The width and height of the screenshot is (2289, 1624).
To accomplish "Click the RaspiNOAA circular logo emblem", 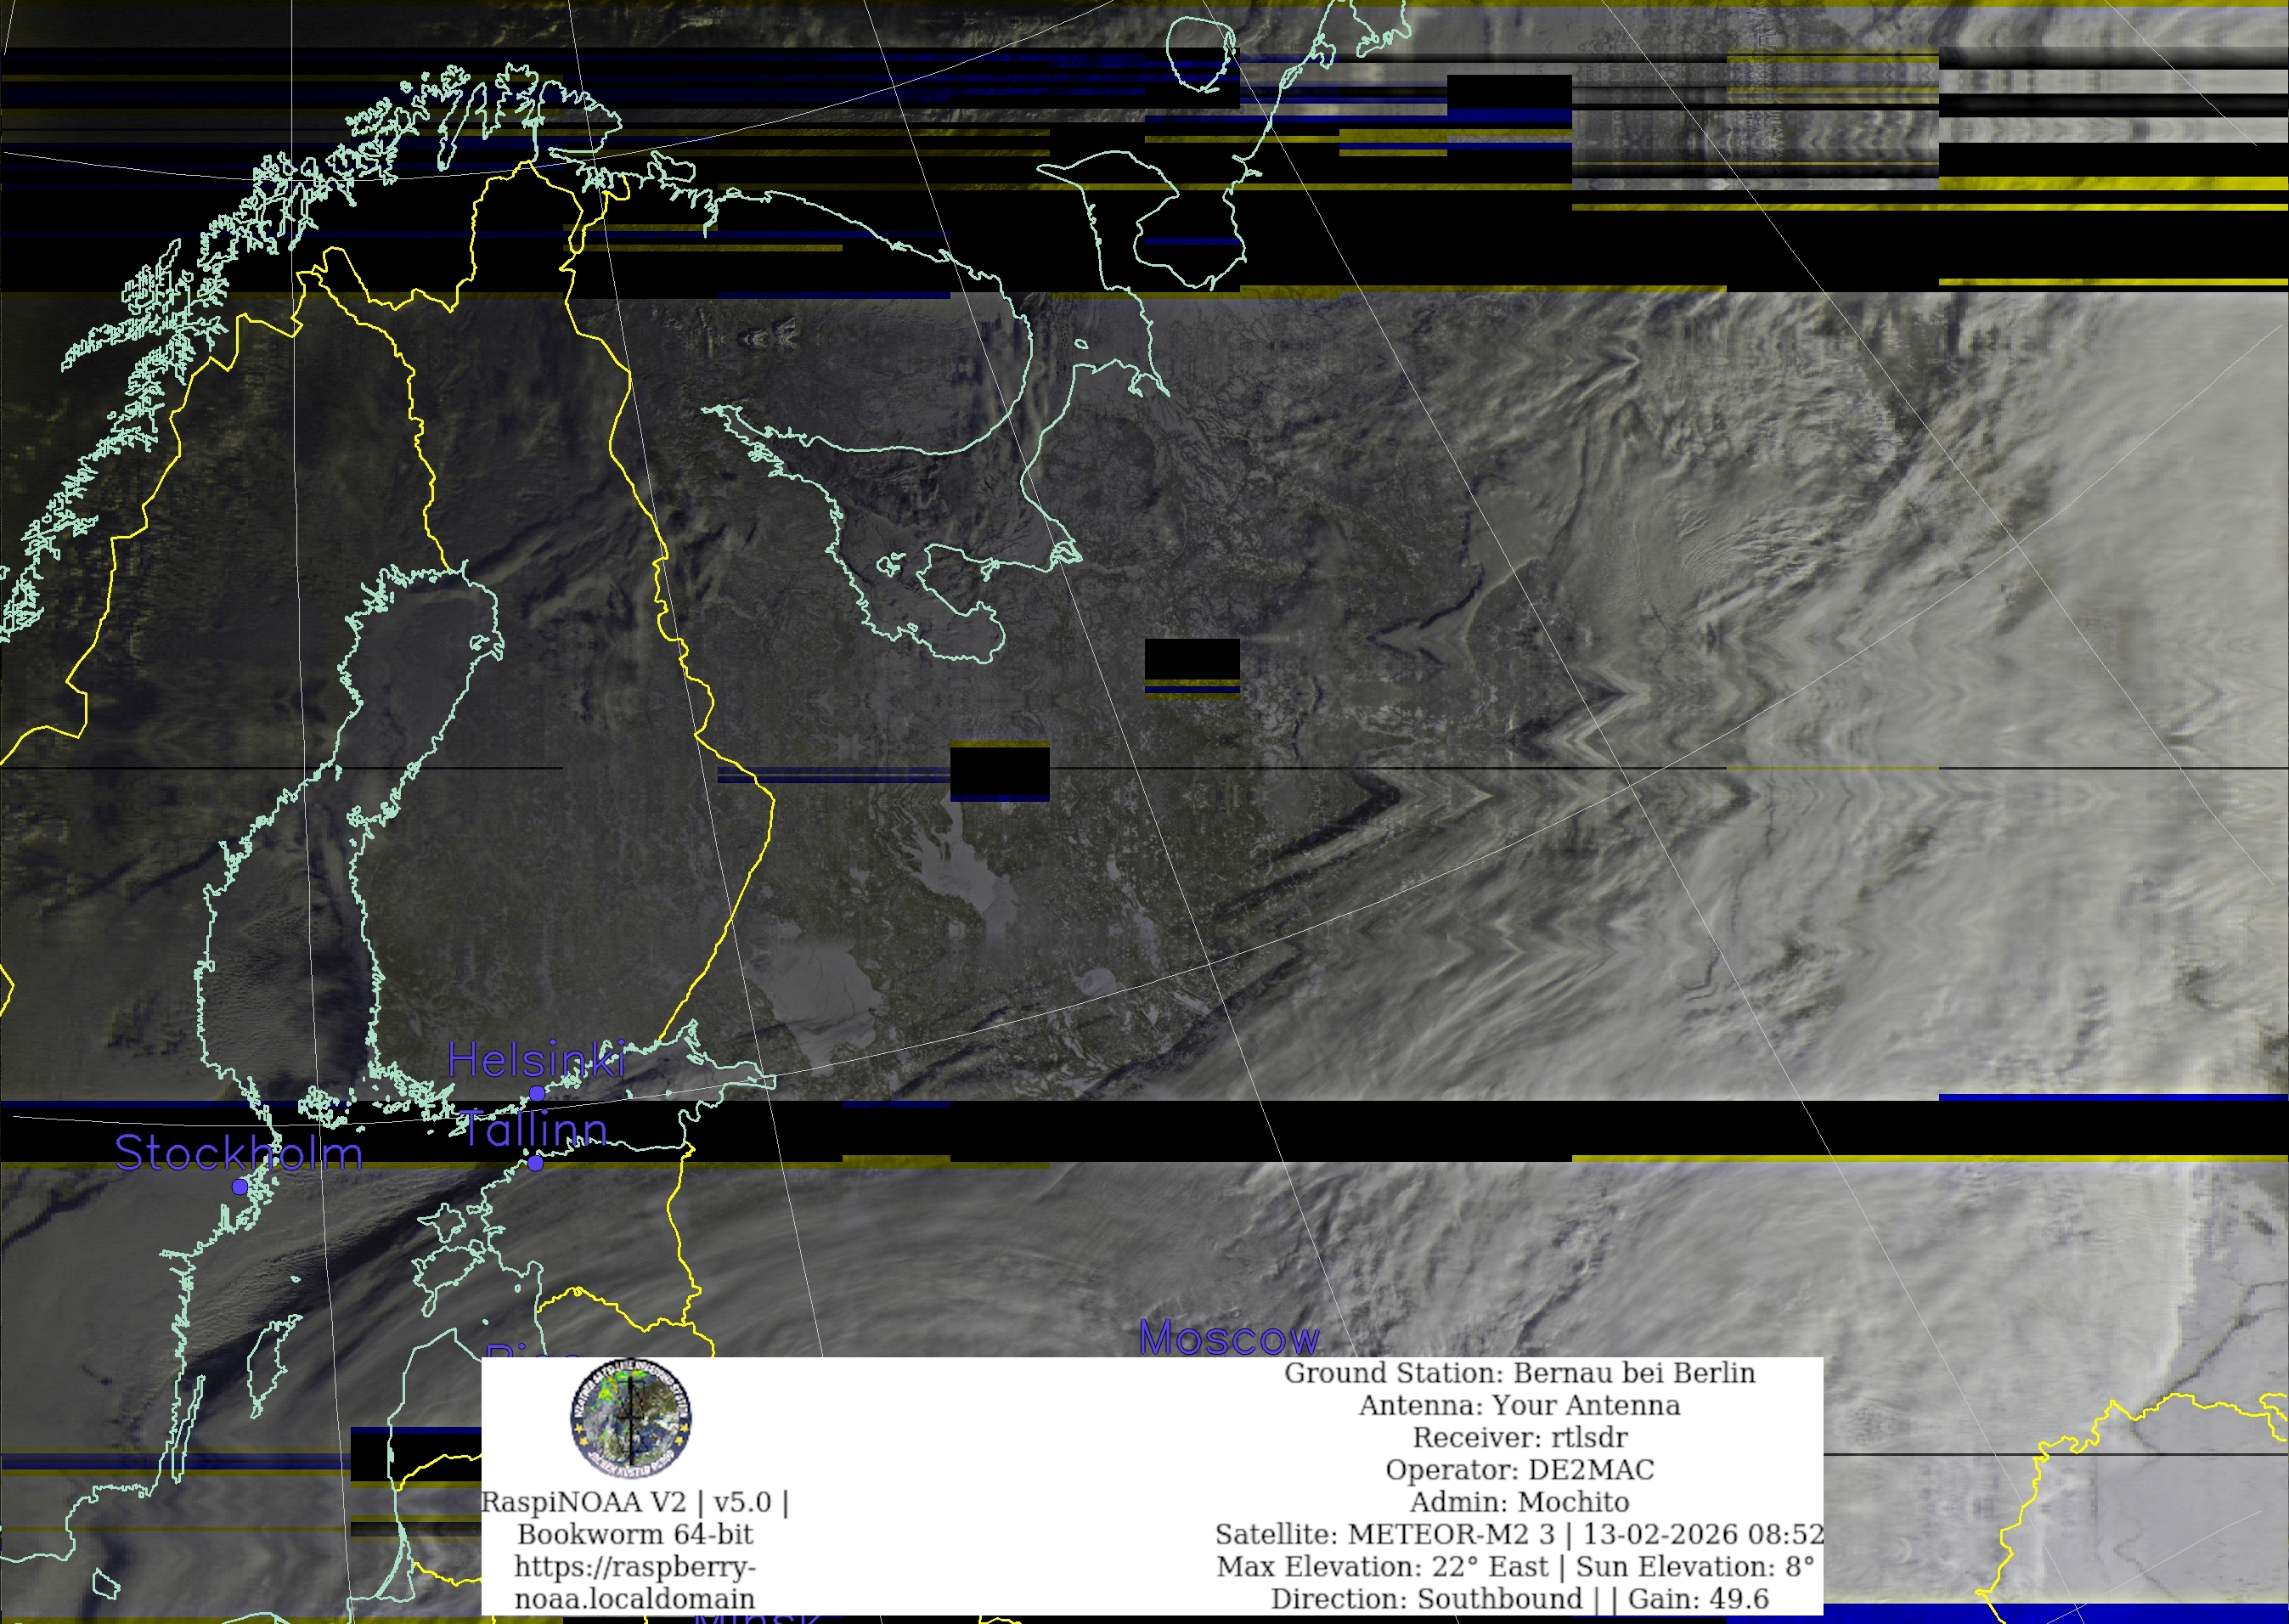I will pos(630,1418).
